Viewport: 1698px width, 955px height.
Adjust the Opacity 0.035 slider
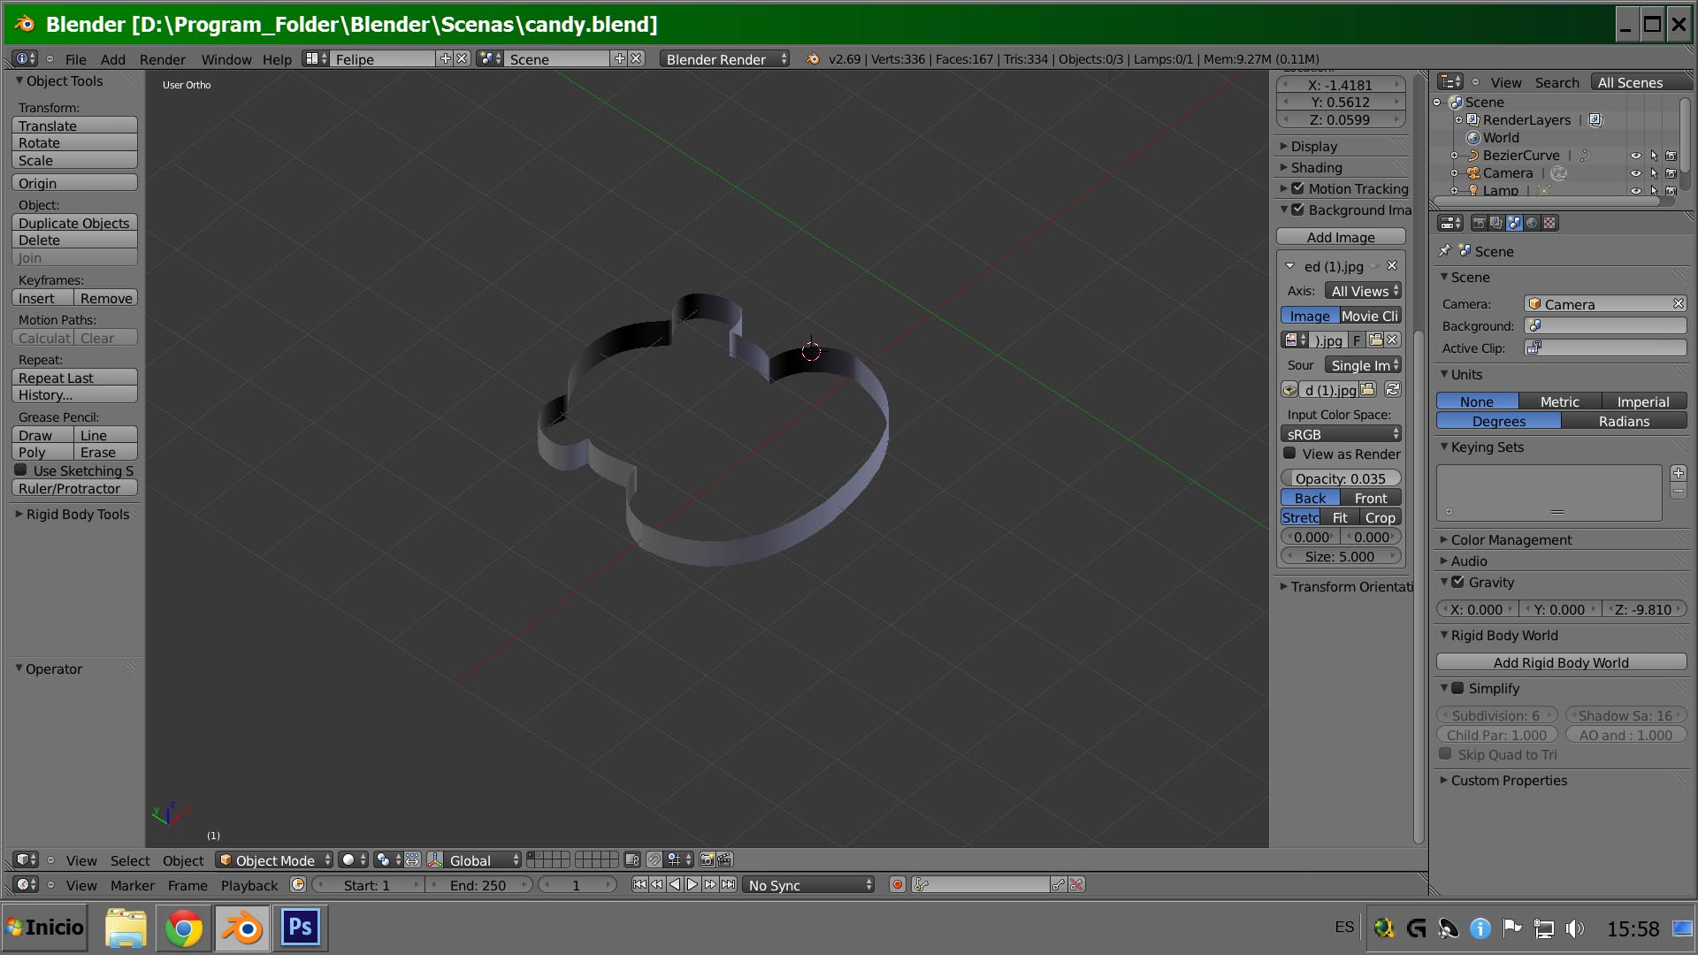pos(1340,478)
